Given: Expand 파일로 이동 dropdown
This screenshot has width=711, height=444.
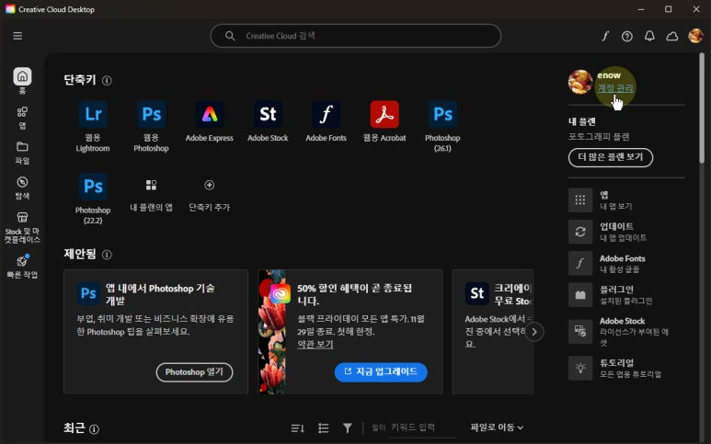Looking at the screenshot, I should click(497, 427).
